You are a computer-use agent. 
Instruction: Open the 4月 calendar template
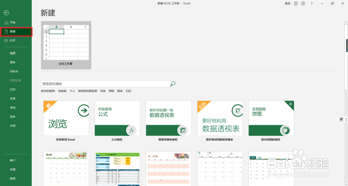click(66, 169)
